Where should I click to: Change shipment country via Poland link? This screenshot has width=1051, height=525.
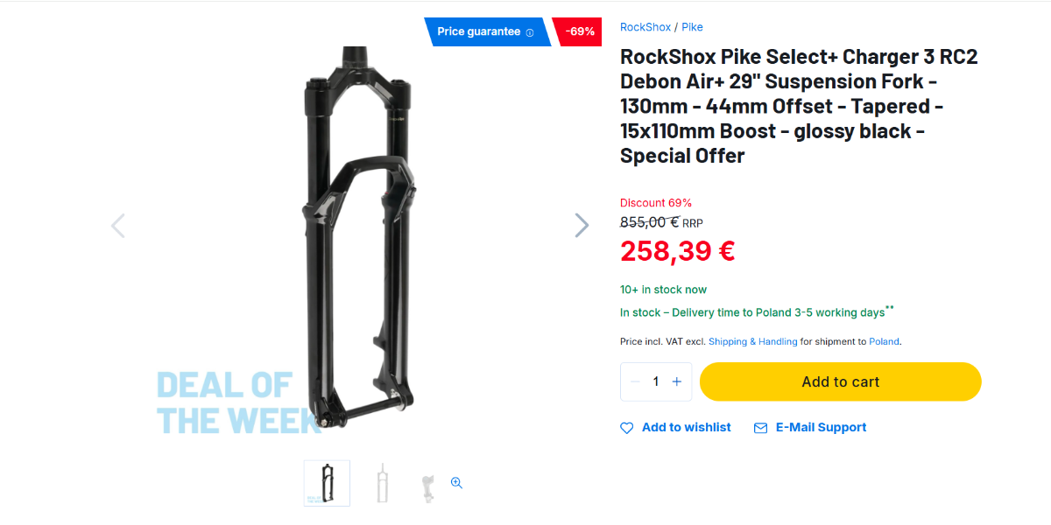884,341
